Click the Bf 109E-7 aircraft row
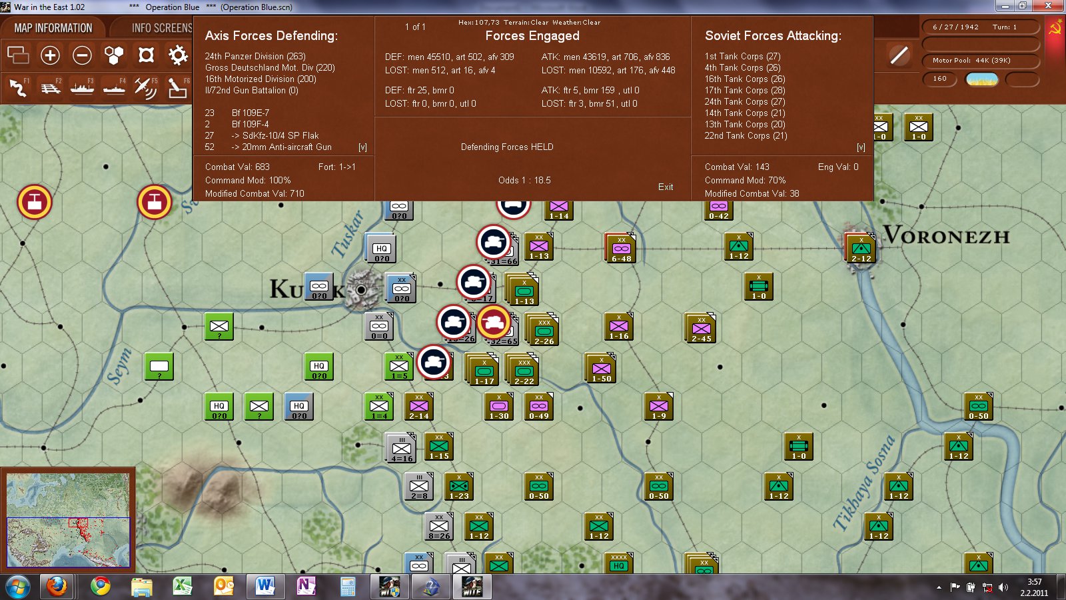 (x=237, y=113)
